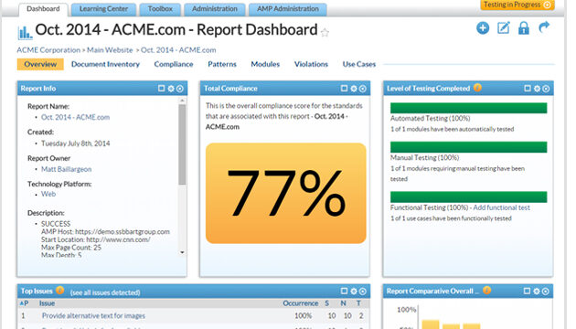Go to Compliance section
Screen dimensions: 576x329
point(174,64)
